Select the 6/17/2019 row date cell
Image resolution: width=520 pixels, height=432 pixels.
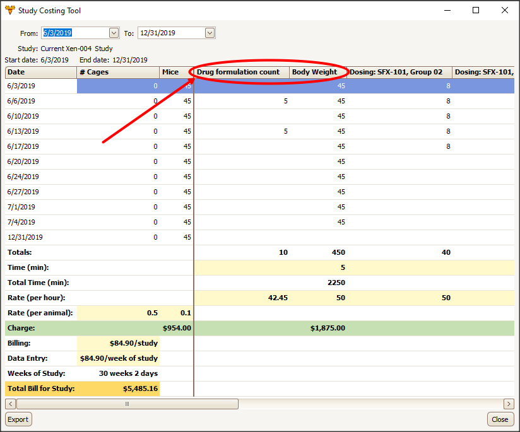41,146
